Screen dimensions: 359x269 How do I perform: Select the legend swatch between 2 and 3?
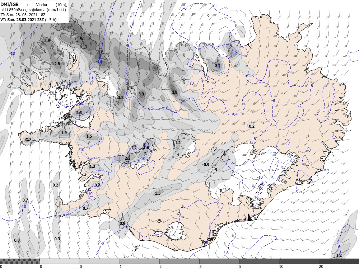point(179,261)
